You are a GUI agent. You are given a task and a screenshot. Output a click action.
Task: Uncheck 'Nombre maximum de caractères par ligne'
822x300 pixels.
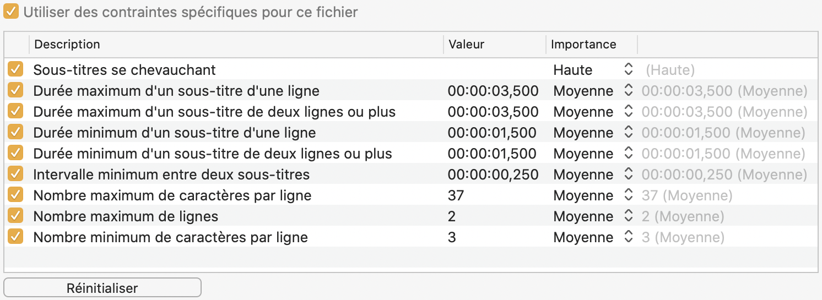pos(15,195)
